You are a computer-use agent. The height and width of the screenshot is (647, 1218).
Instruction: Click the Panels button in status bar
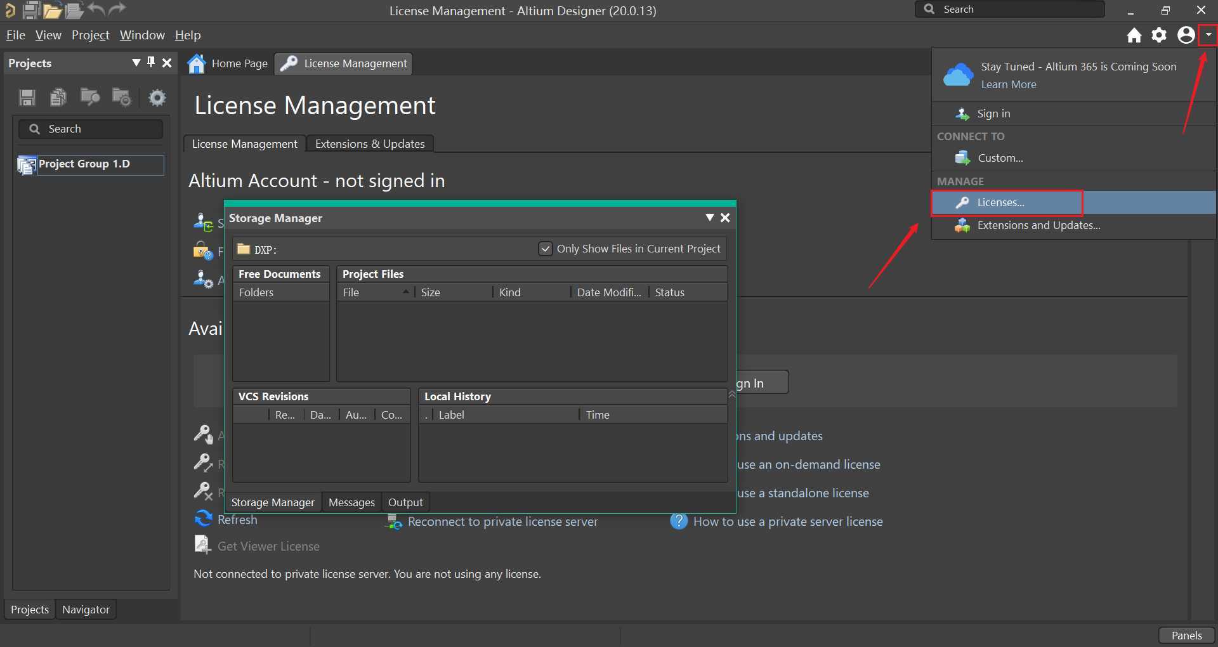(x=1186, y=636)
